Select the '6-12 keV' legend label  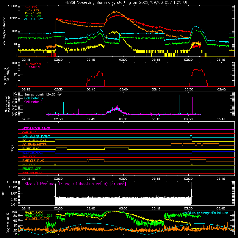[32, 10]
